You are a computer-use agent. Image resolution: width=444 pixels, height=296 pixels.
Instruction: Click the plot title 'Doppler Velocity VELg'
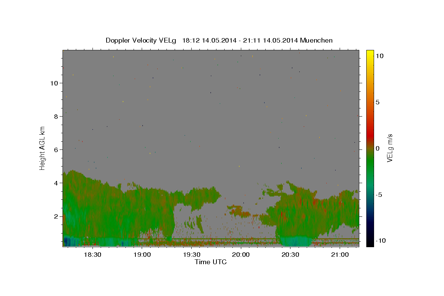[x=141, y=40]
